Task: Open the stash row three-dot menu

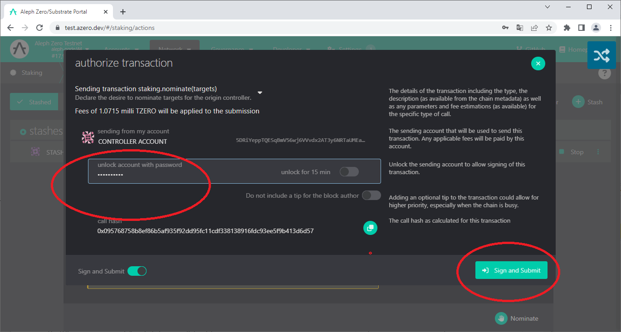Action: point(598,152)
